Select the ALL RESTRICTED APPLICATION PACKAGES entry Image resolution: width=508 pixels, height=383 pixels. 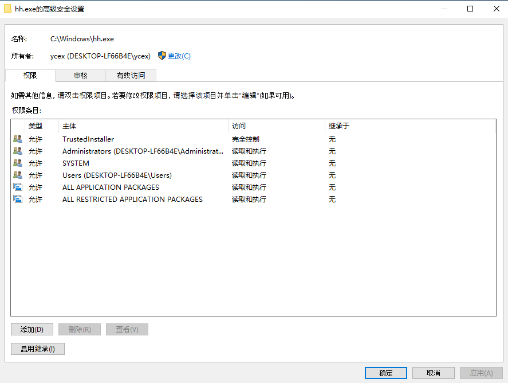click(x=253, y=199)
